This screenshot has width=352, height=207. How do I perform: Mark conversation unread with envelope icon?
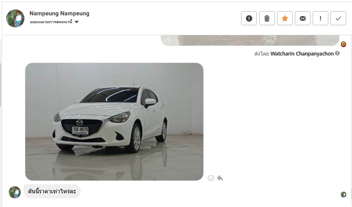point(303,18)
